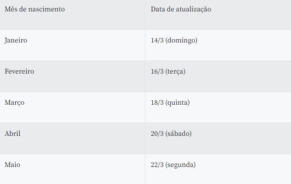Select the Março cell
The image size is (291, 184).
click(x=14, y=103)
